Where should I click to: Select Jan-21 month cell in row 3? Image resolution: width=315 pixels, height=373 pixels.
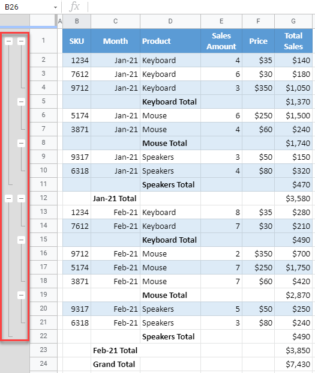pyautogui.click(x=115, y=74)
